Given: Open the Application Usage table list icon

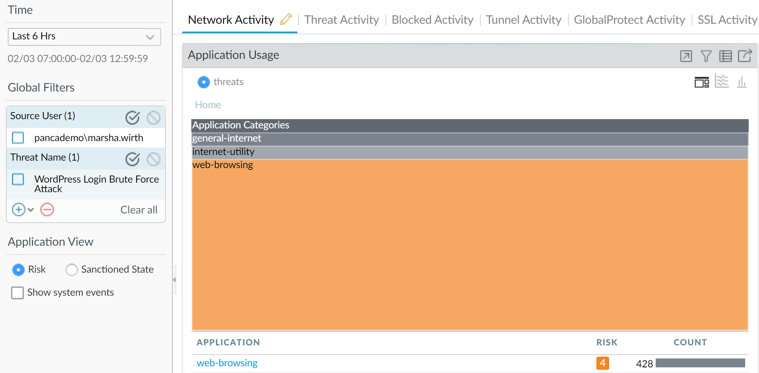Looking at the screenshot, I should (725, 56).
